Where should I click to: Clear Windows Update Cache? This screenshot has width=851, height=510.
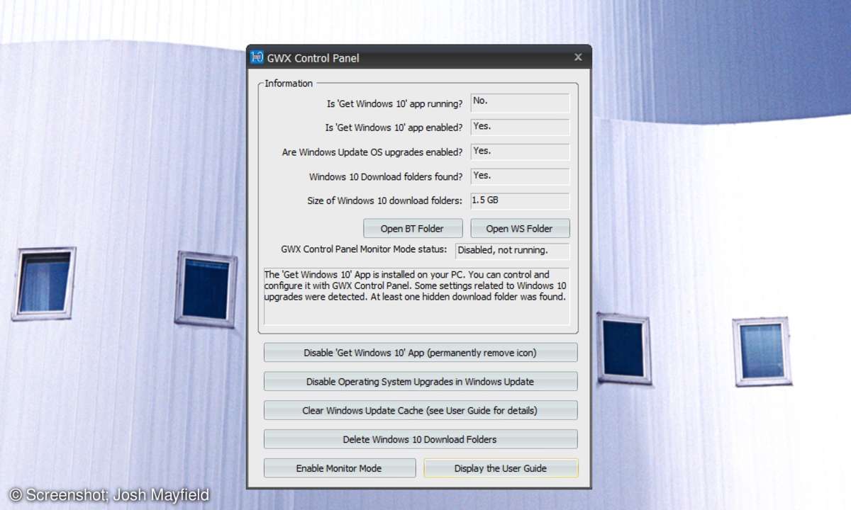pyautogui.click(x=421, y=410)
